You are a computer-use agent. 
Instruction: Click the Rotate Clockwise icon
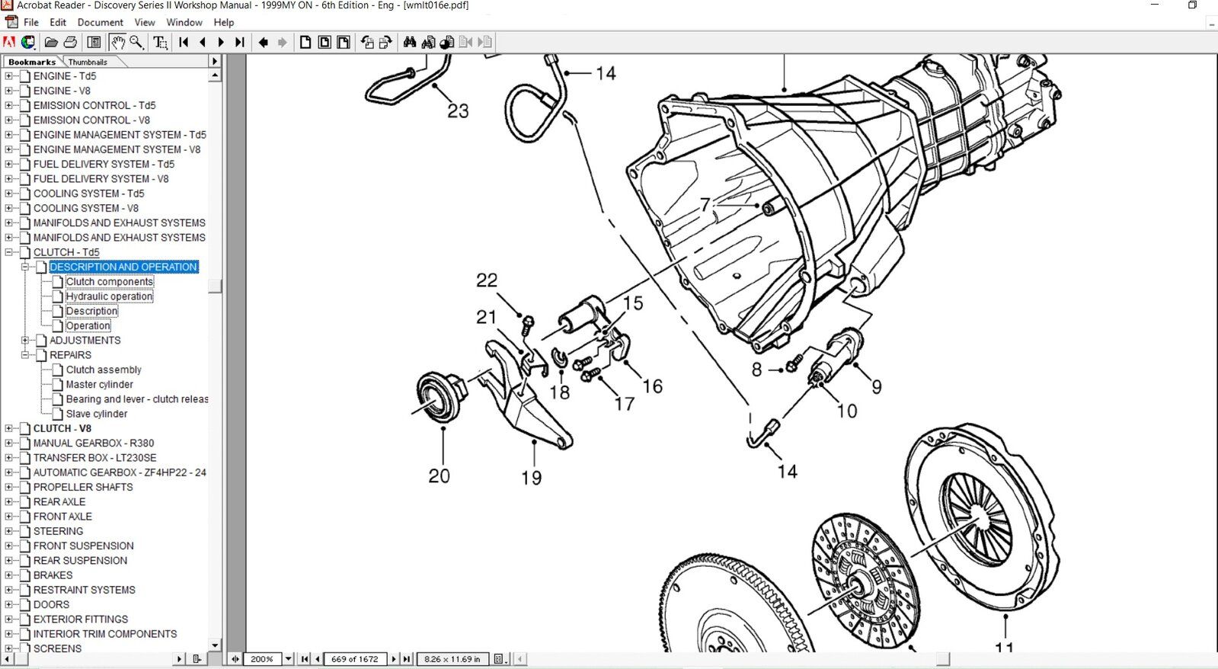point(385,42)
